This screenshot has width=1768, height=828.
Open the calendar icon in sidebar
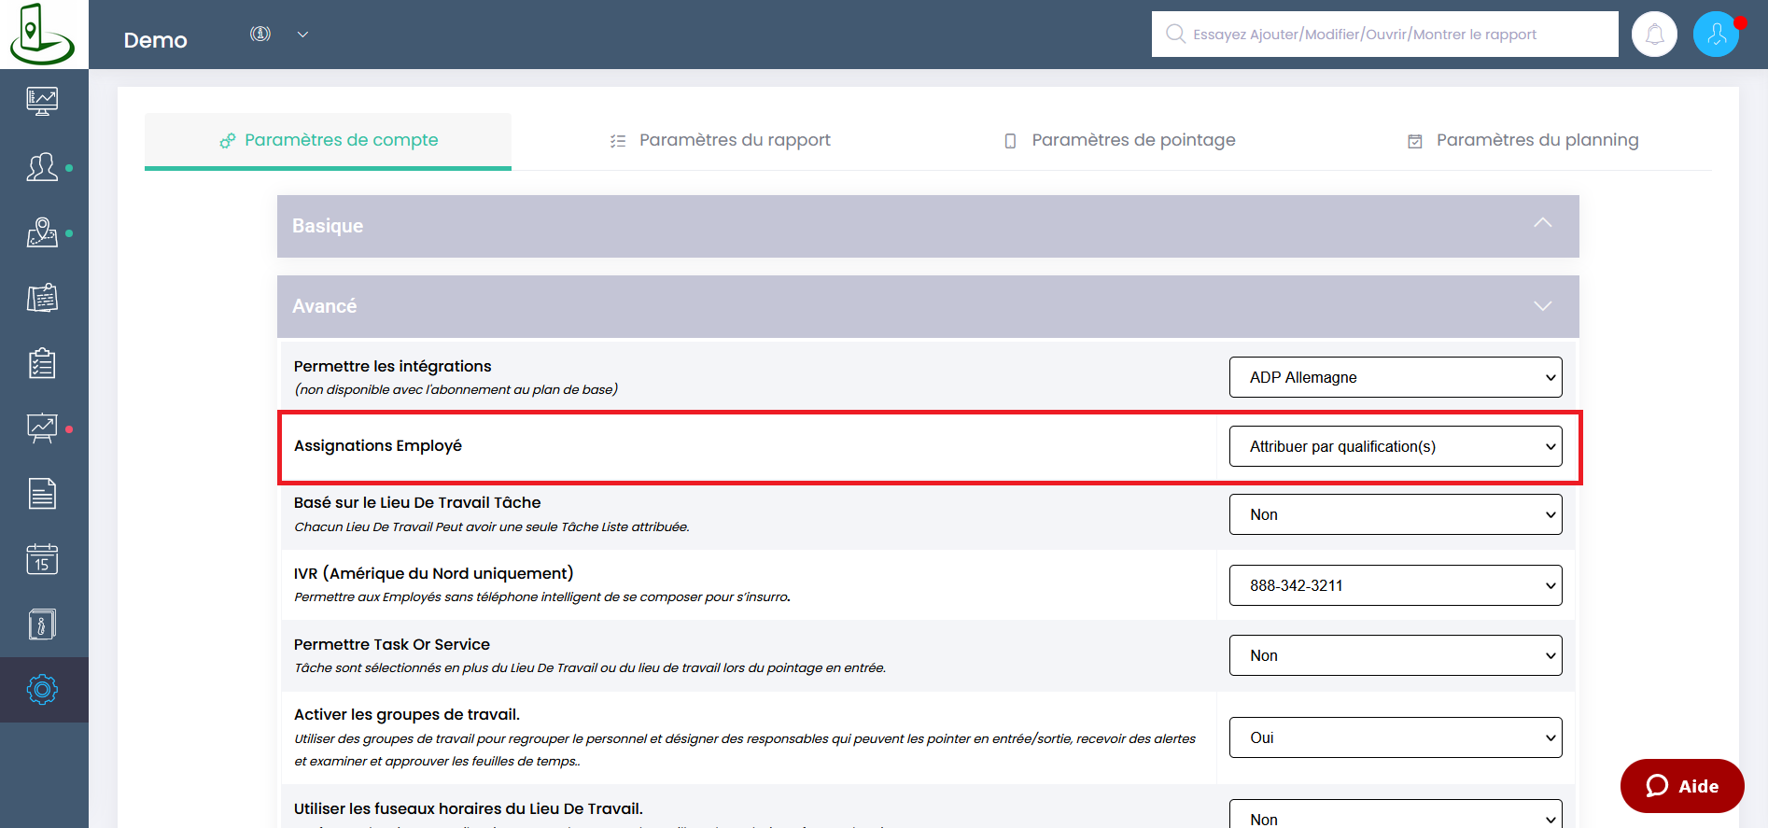click(42, 559)
